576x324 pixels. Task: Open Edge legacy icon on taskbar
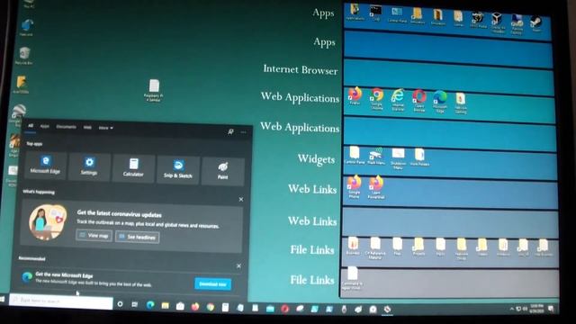tap(150, 305)
